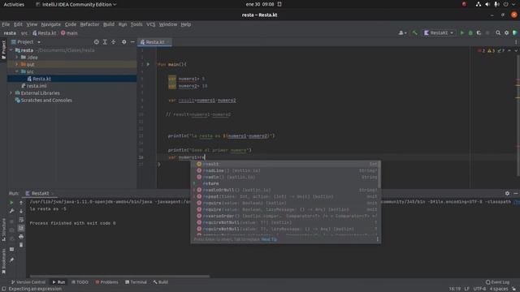Toggle the Structure tool window stripe button
The image size is (520, 292).
3,230
